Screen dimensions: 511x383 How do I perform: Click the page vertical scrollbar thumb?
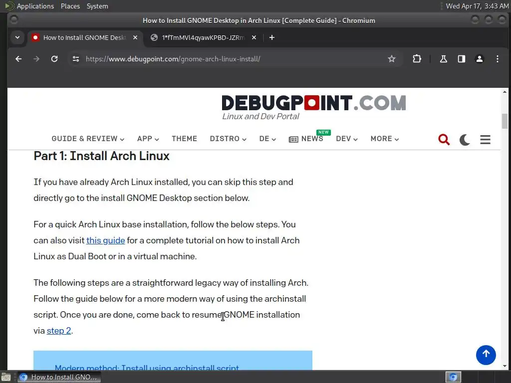[x=505, y=121]
